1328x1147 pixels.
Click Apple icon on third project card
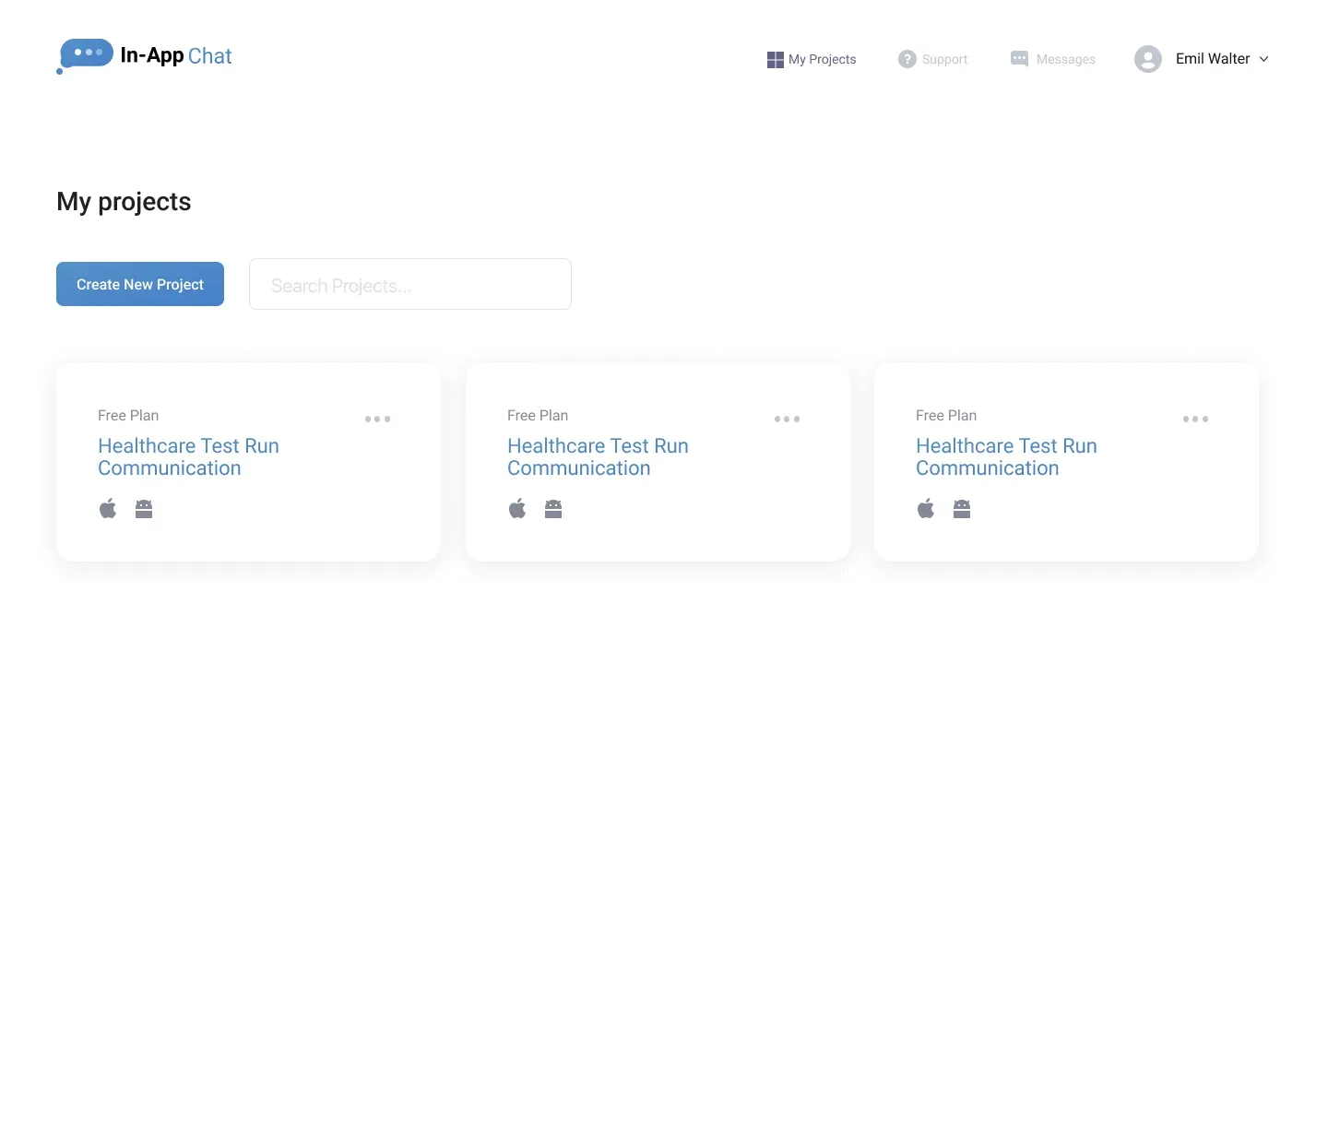[x=926, y=508]
